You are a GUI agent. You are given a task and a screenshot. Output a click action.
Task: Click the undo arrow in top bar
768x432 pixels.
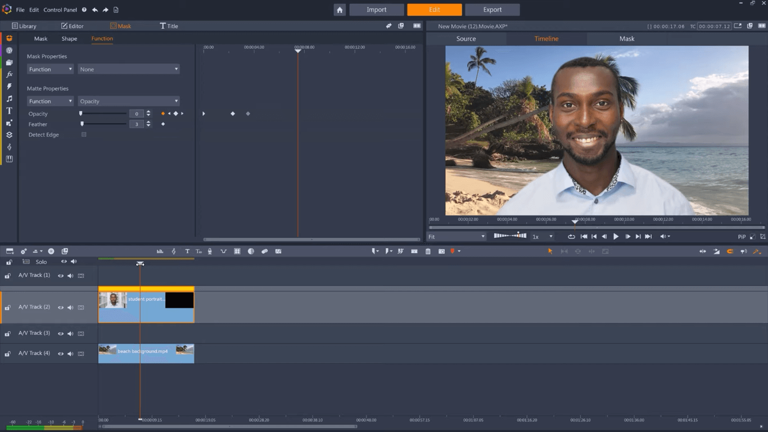[94, 10]
